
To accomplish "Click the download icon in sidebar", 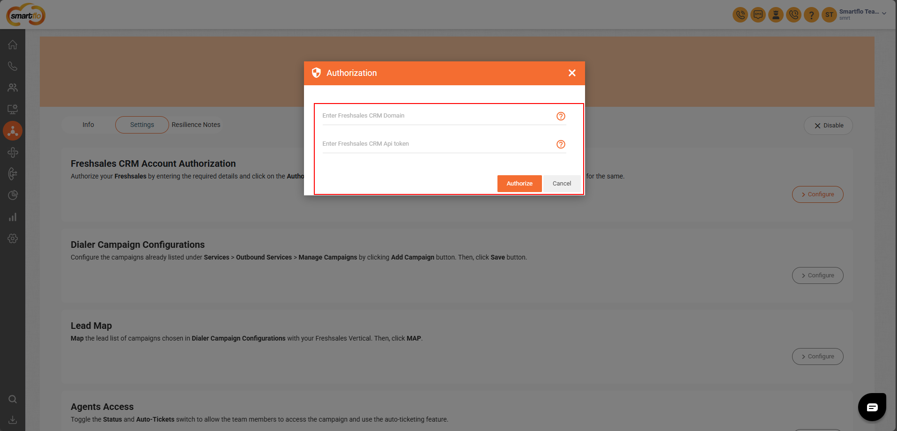I will pyautogui.click(x=13, y=420).
